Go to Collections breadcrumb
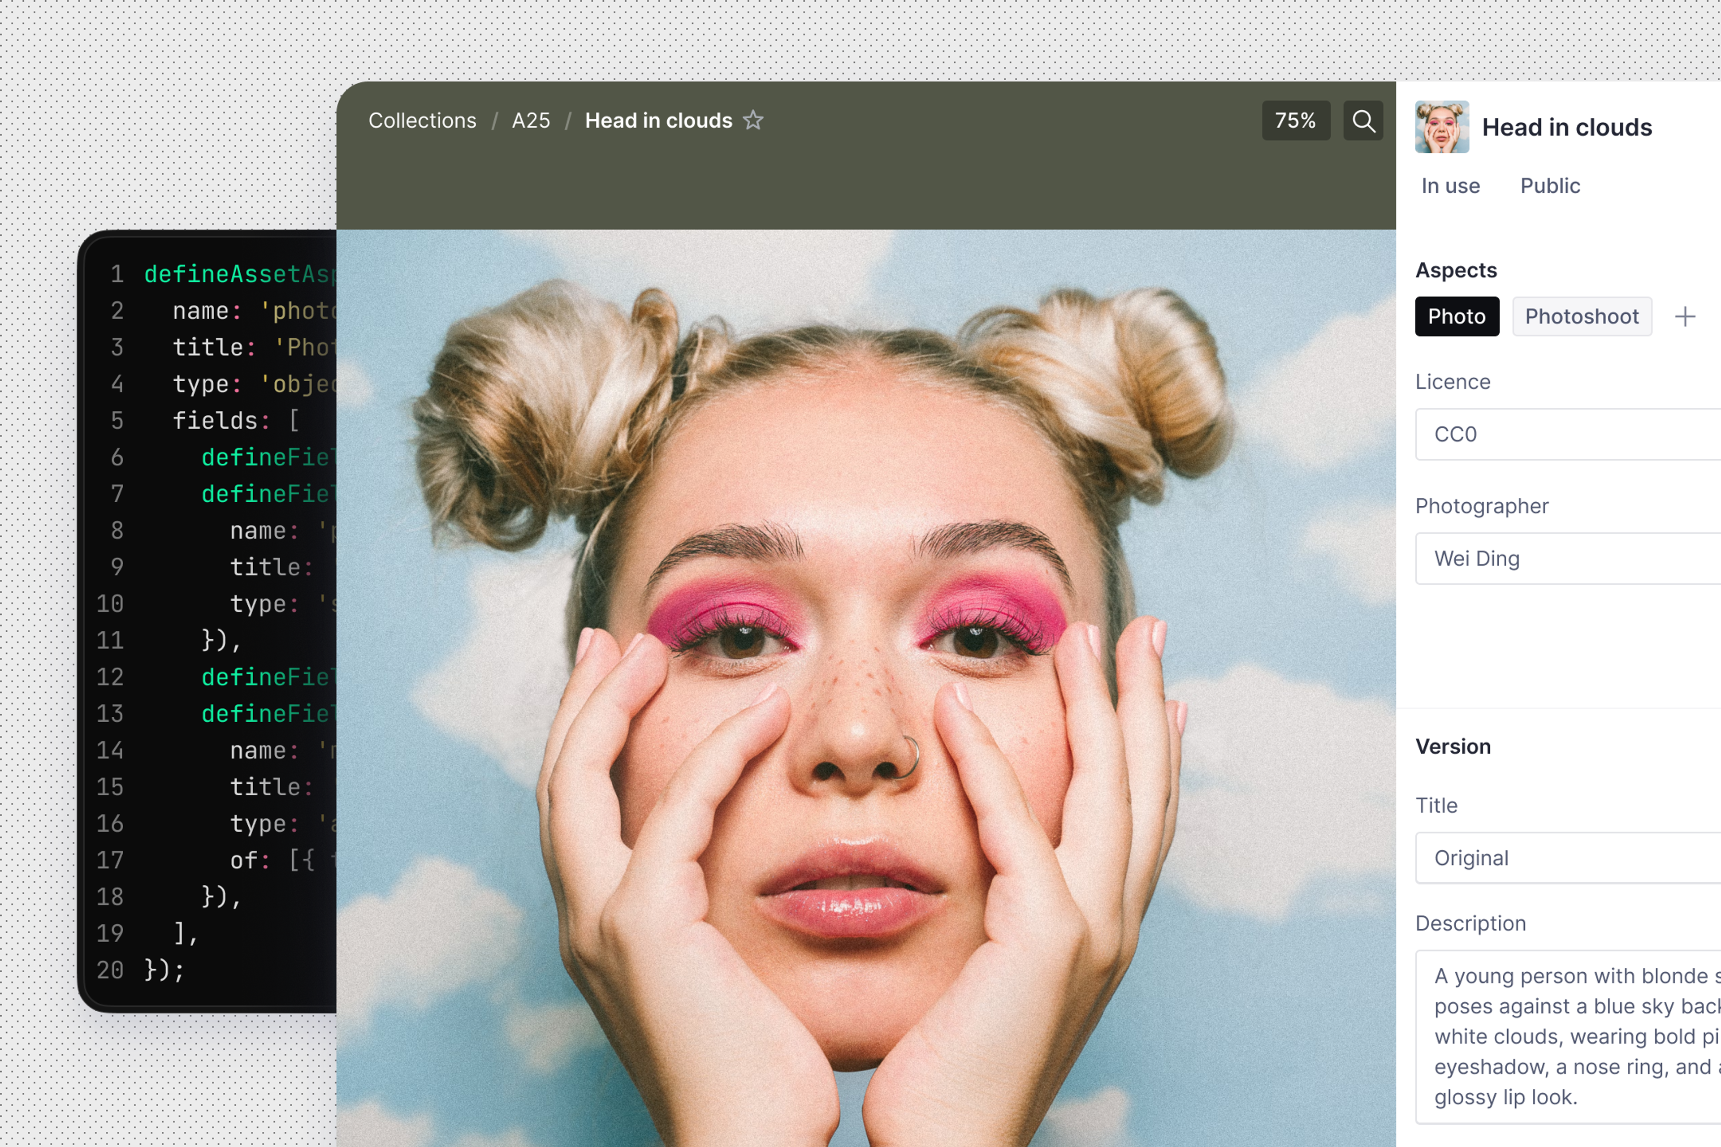This screenshot has height=1147, width=1721. click(x=422, y=121)
